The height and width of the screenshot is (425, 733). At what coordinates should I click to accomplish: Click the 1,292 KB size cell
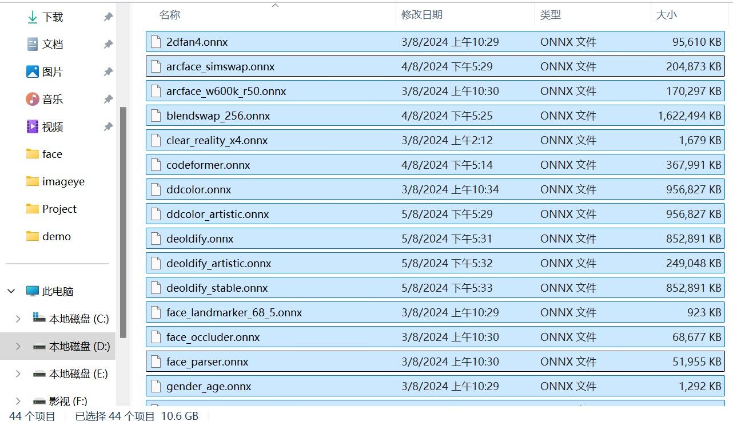coord(700,386)
